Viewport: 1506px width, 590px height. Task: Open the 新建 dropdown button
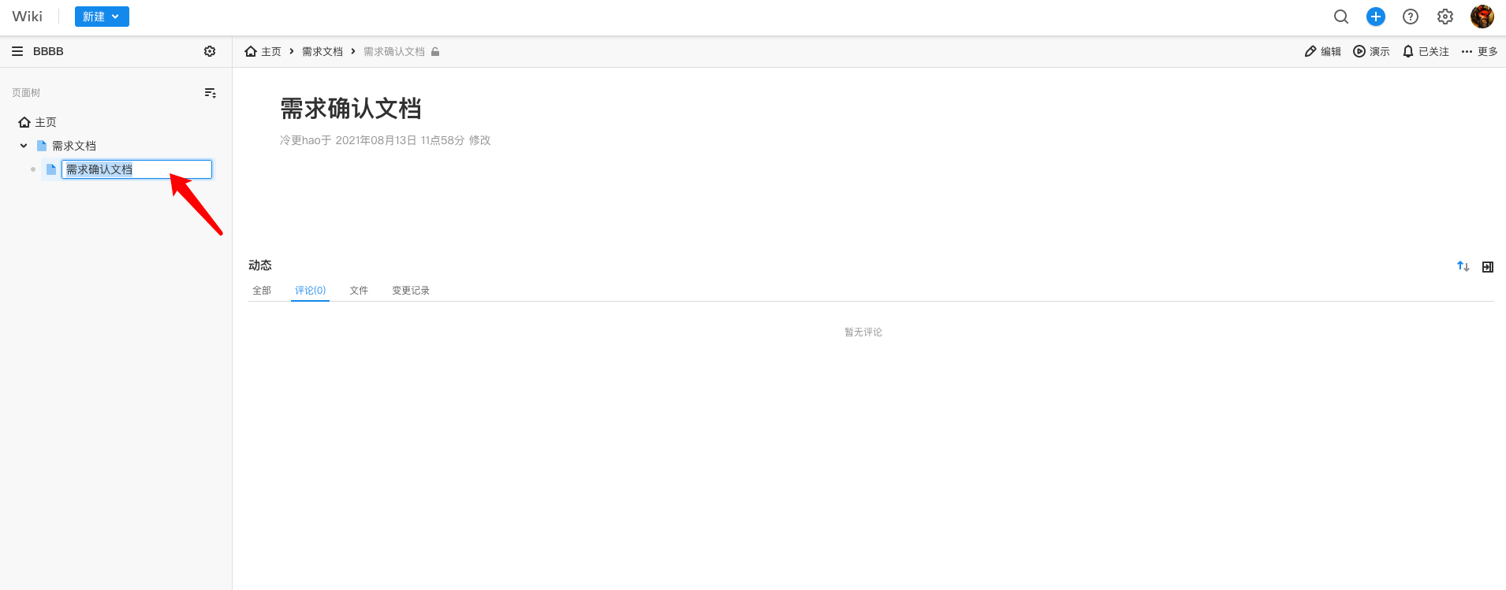pyautogui.click(x=102, y=17)
